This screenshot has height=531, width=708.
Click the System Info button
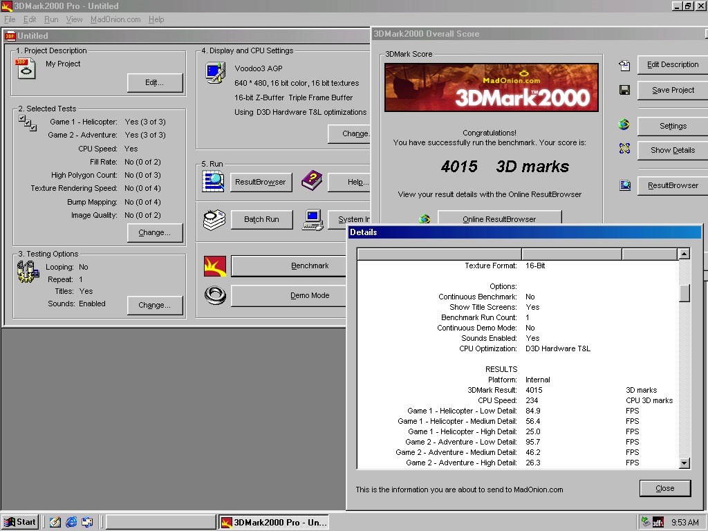pos(348,219)
